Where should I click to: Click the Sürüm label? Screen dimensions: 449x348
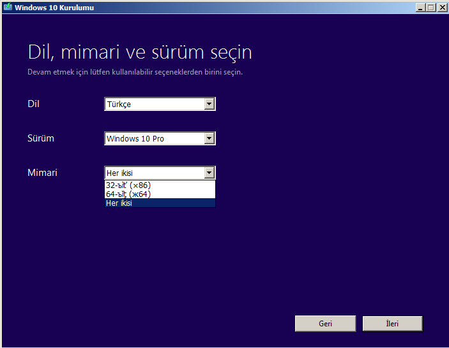41,138
